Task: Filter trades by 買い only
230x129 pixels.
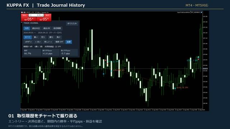Action: pos(36,37)
